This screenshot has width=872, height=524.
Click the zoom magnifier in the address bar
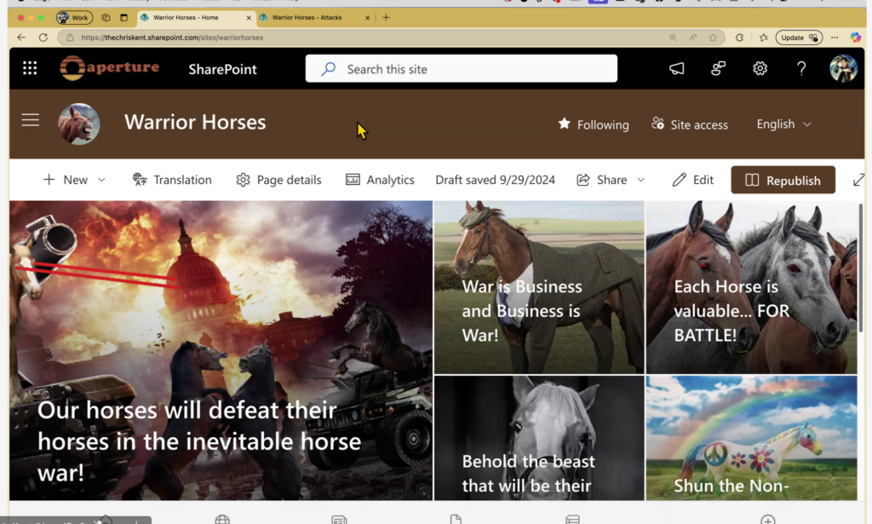tap(673, 37)
